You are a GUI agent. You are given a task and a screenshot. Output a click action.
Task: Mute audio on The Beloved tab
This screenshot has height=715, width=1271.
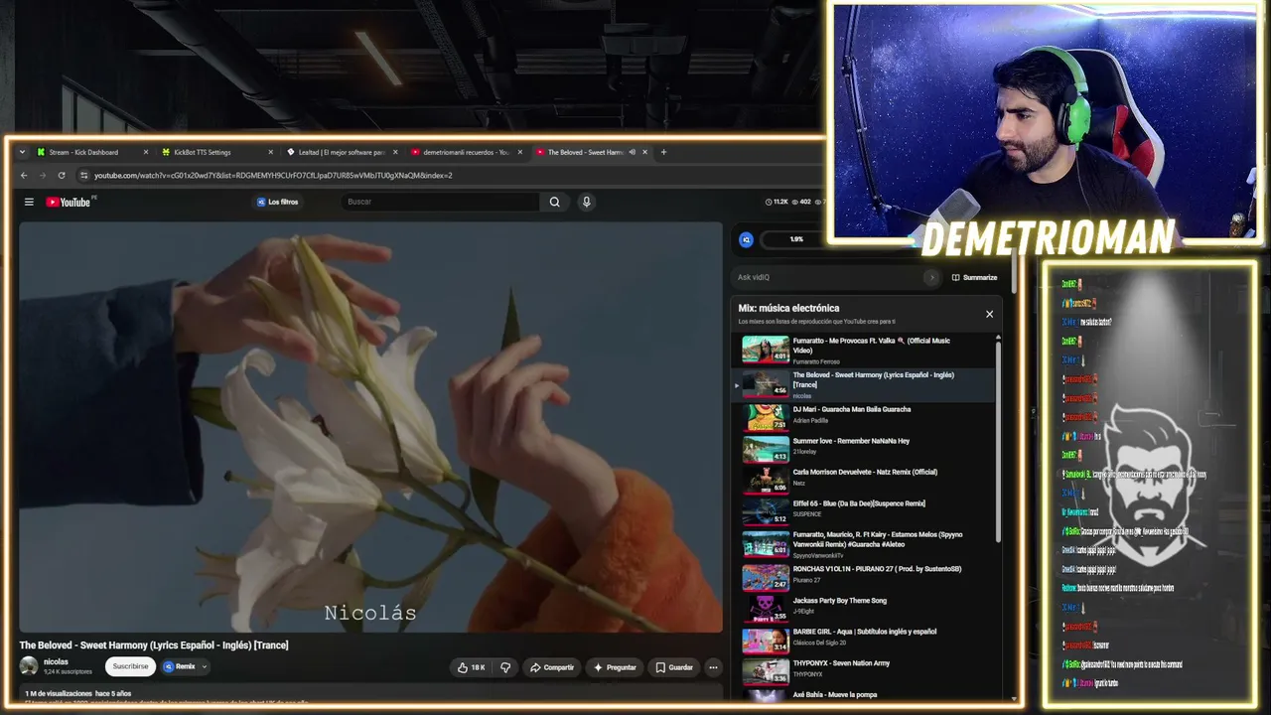click(632, 152)
